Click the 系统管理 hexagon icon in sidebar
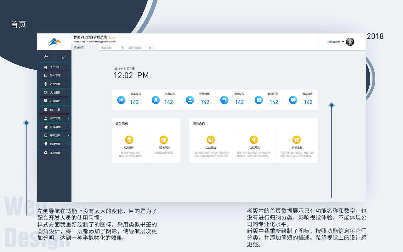The image size is (403, 252). click(46, 153)
